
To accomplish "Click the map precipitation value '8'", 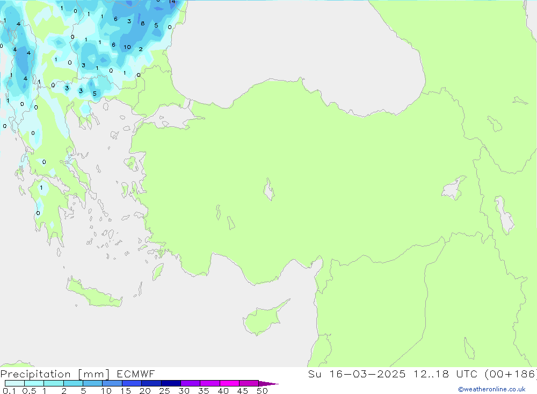I will click(142, 23).
